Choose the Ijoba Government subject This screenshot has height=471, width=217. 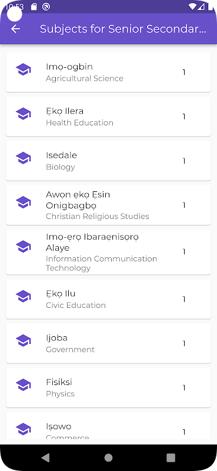tap(108, 343)
